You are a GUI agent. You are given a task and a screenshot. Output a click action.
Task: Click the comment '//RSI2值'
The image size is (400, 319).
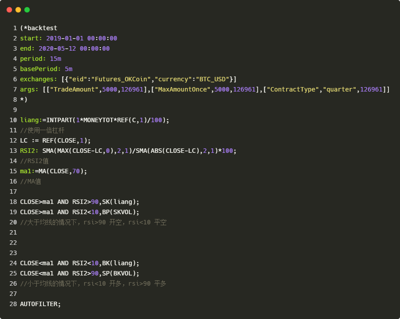[x=35, y=161]
